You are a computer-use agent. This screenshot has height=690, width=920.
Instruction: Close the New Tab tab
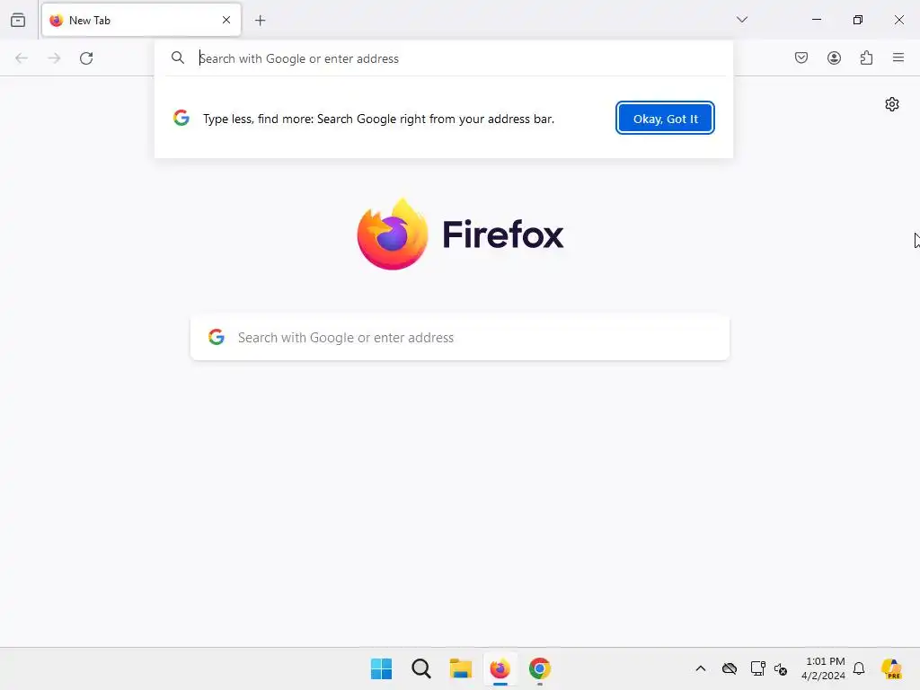tap(226, 20)
